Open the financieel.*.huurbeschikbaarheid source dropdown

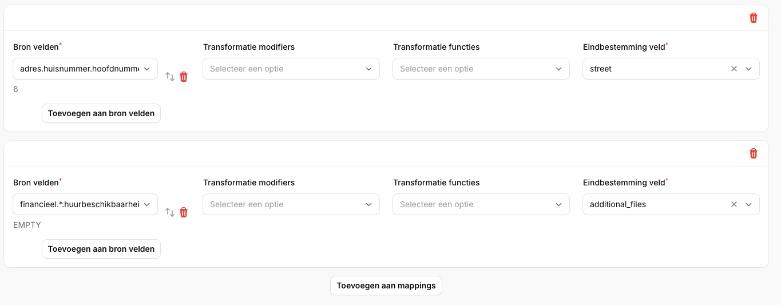point(85,204)
